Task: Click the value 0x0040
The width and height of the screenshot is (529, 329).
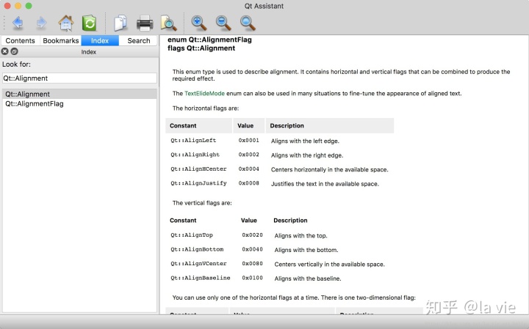Action: pyautogui.click(x=252, y=249)
